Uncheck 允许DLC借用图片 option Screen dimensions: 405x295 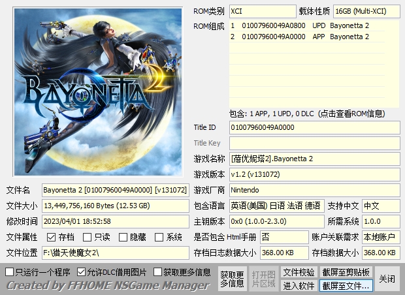82,272
